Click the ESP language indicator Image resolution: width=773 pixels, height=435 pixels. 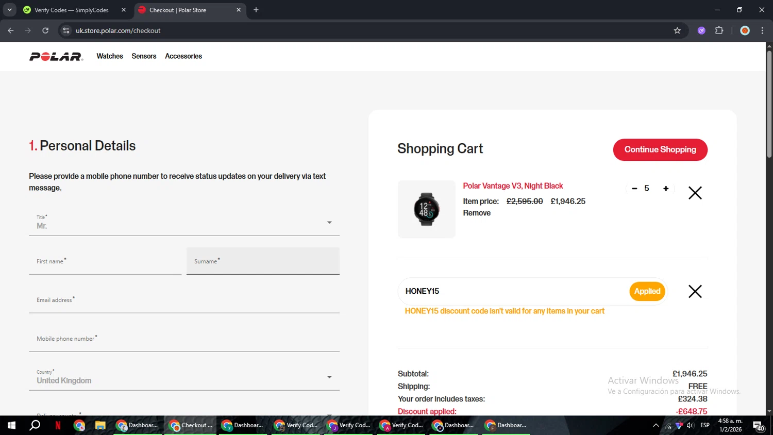[x=705, y=425]
